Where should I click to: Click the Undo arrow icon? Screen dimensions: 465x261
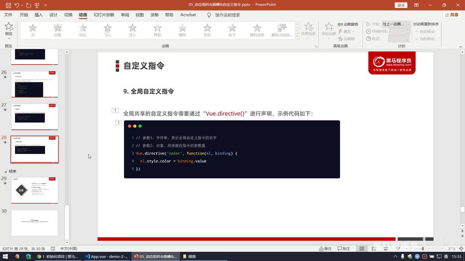17,5
